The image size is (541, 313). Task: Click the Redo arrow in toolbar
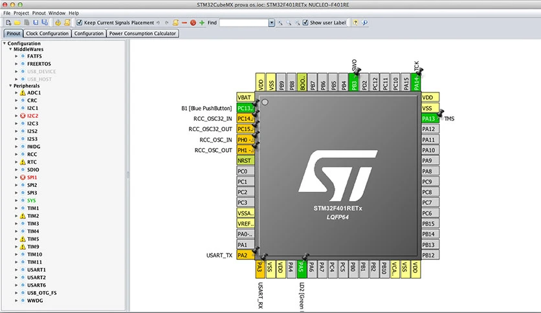[167, 23]
